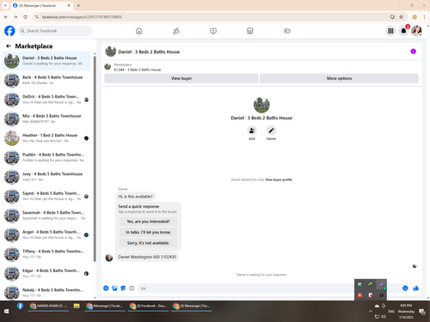
Task: Click the Daniel Washington phone number message
Action: tap(147, 257)
